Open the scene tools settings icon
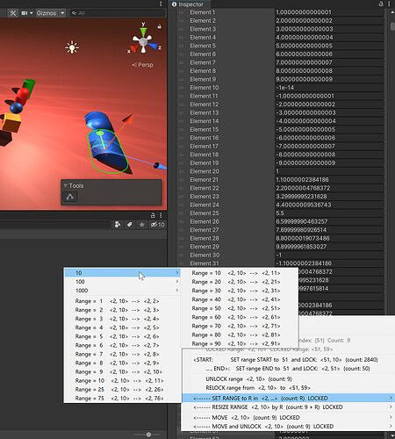Screen dimensions: 395x439 click(x=12, y=13)
